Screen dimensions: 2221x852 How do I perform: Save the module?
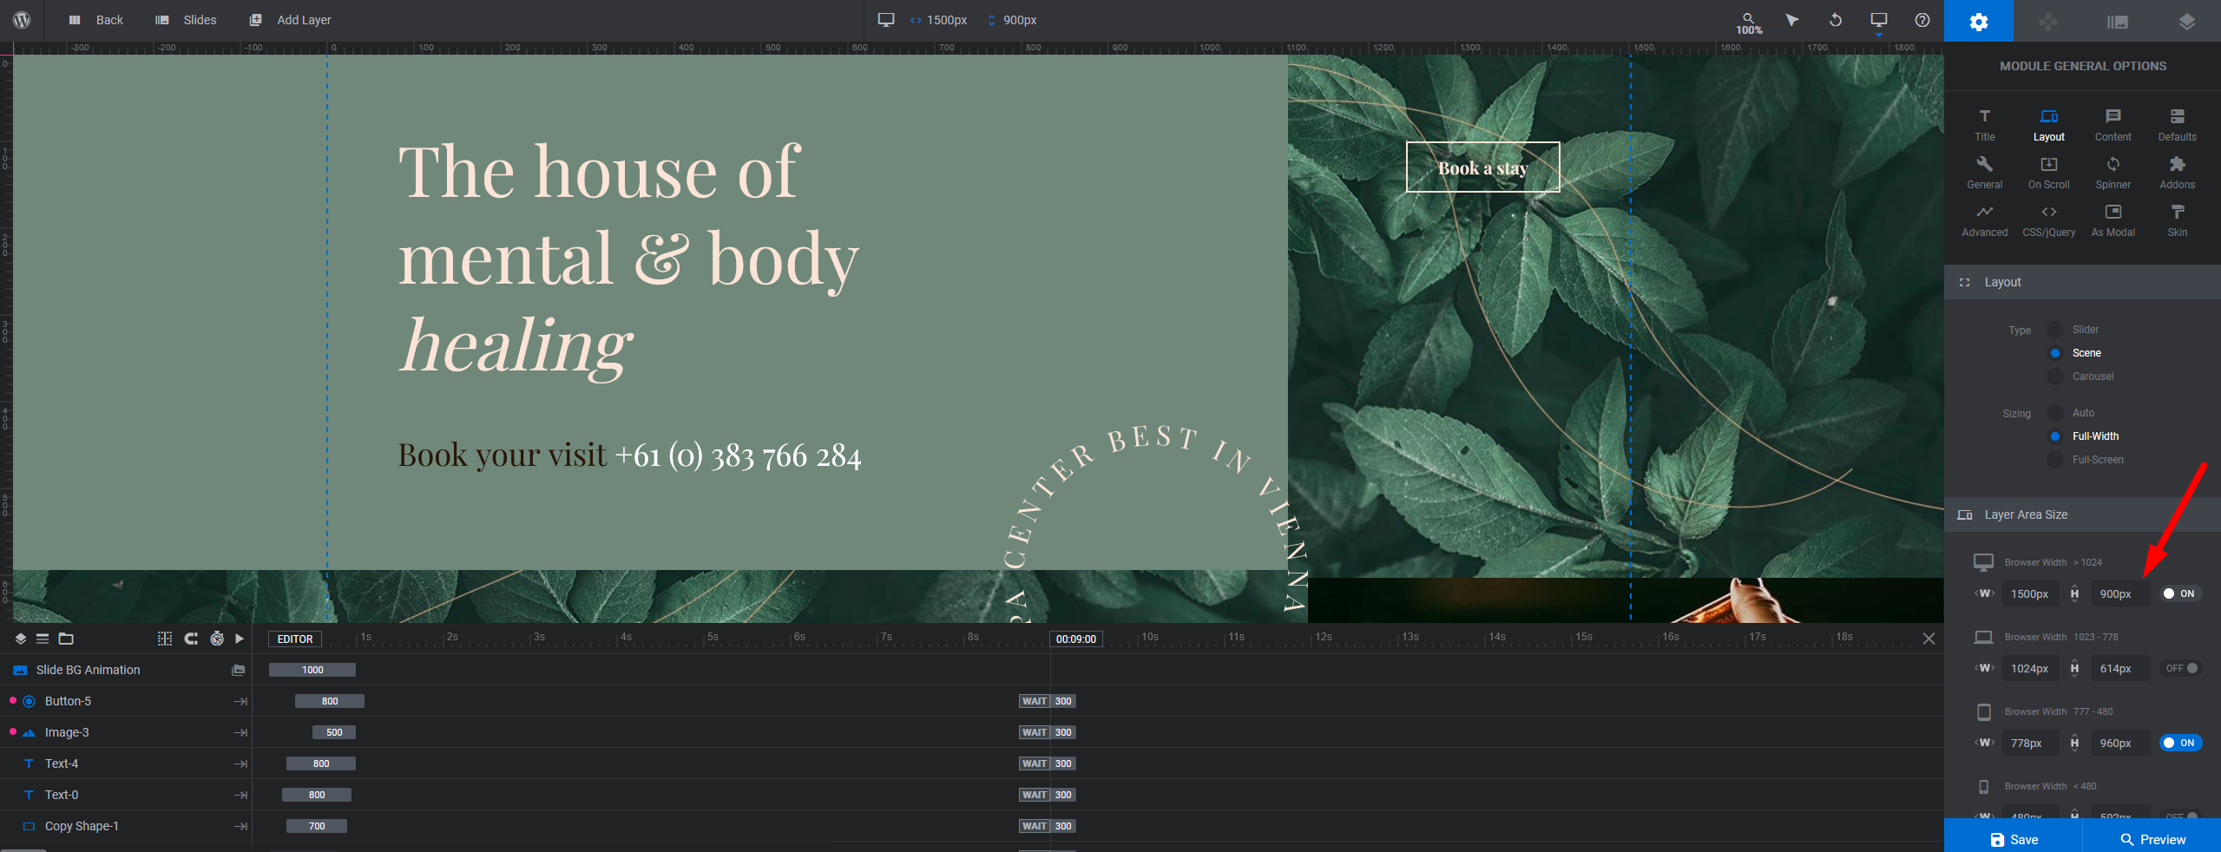tap(2014, 839)
